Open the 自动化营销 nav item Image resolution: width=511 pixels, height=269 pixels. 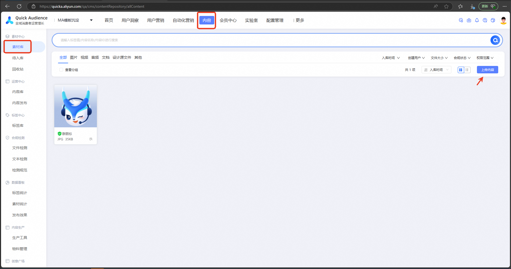point(183,20)
